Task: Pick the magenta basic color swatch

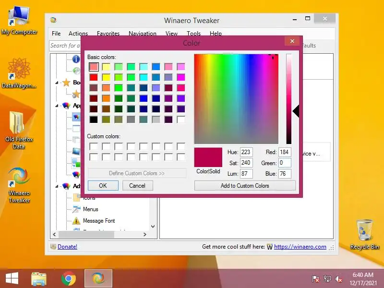Action: (x=181, y=77)
